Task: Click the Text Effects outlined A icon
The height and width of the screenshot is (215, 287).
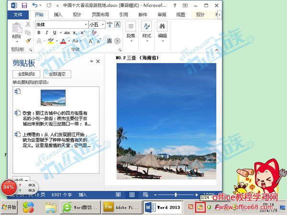Action: (39, 41)
